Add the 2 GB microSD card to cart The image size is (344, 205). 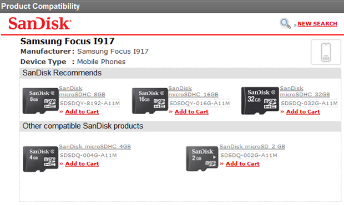click(242, 164)
